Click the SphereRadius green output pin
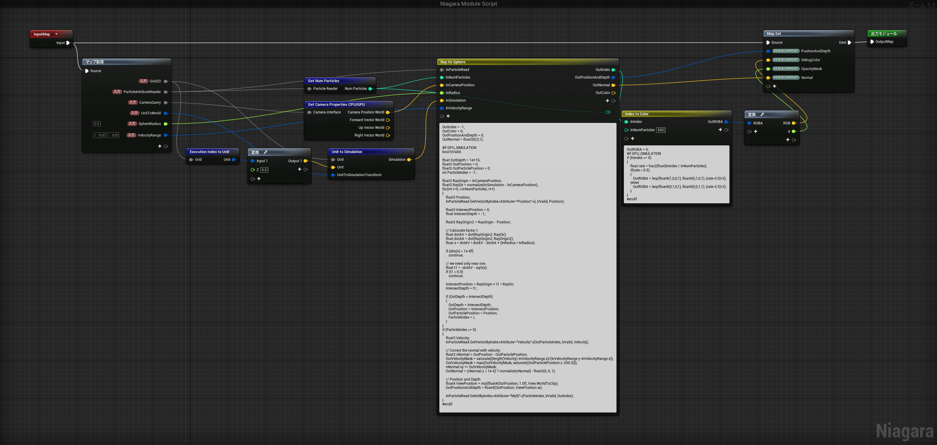937x445 pixels. tap(166, 124)
